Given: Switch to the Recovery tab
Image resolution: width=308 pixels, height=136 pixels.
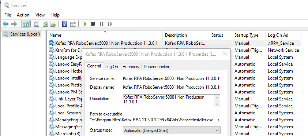Looking at the screenshot, I should click(131, 67).
